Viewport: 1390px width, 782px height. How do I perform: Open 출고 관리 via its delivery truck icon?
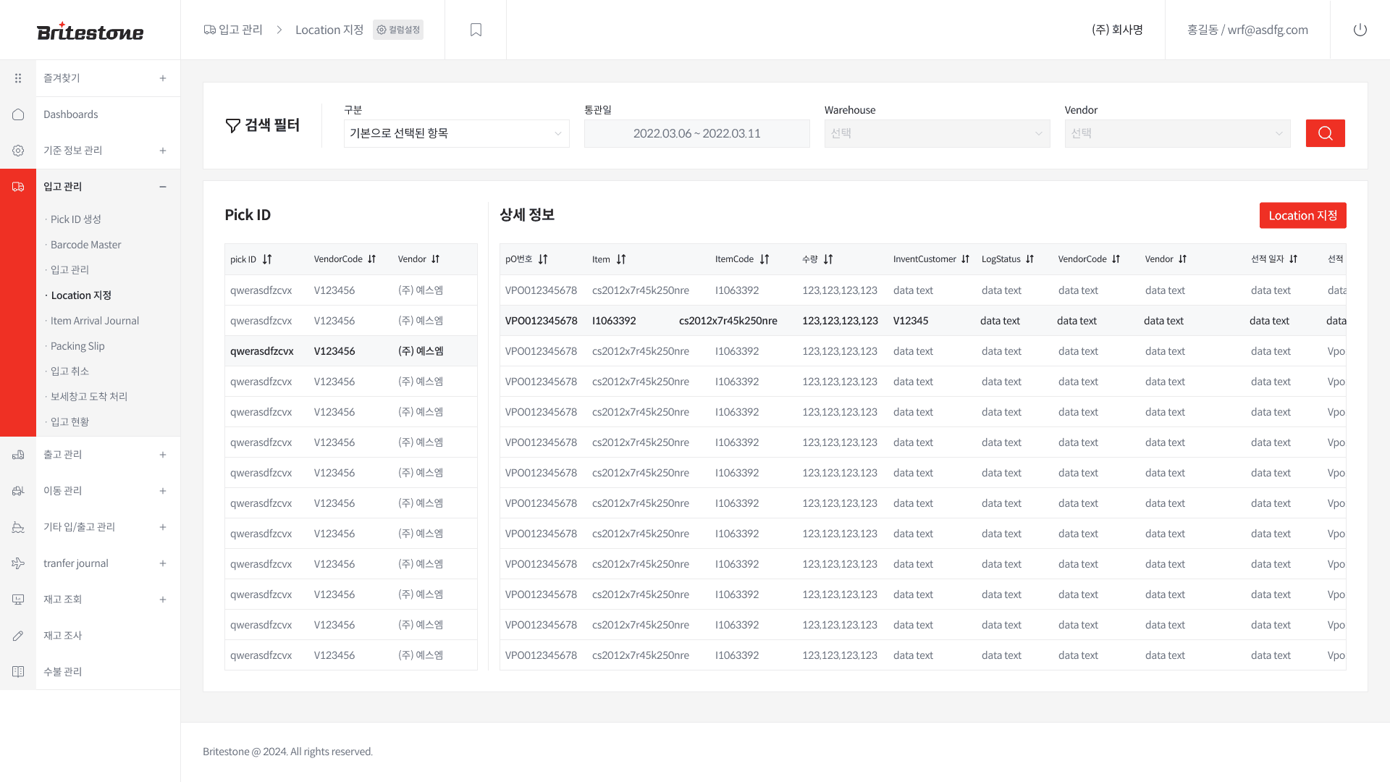coord(18,455)
